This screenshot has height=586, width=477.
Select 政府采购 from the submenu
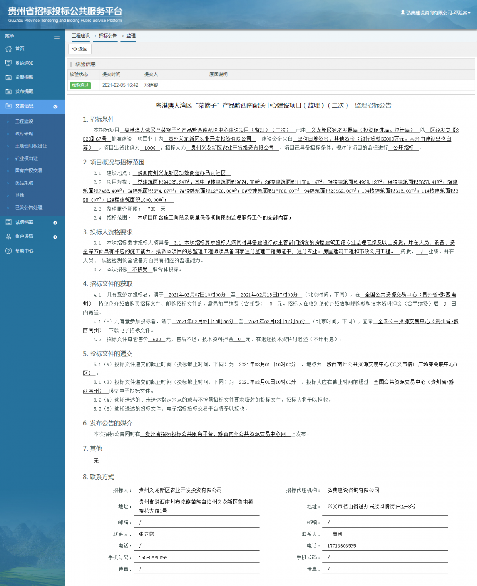pyautogui.click(x=24, y=134)
